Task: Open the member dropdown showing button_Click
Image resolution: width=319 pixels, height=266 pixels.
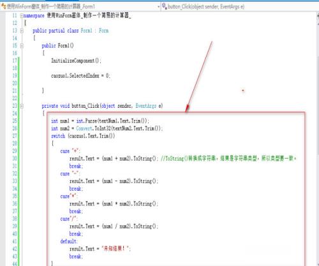Action: pyautogui.click(x=240, y=6)
